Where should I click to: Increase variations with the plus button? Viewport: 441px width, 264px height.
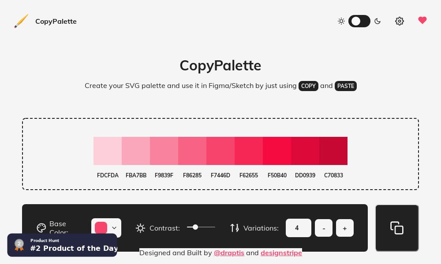[345, 228]
